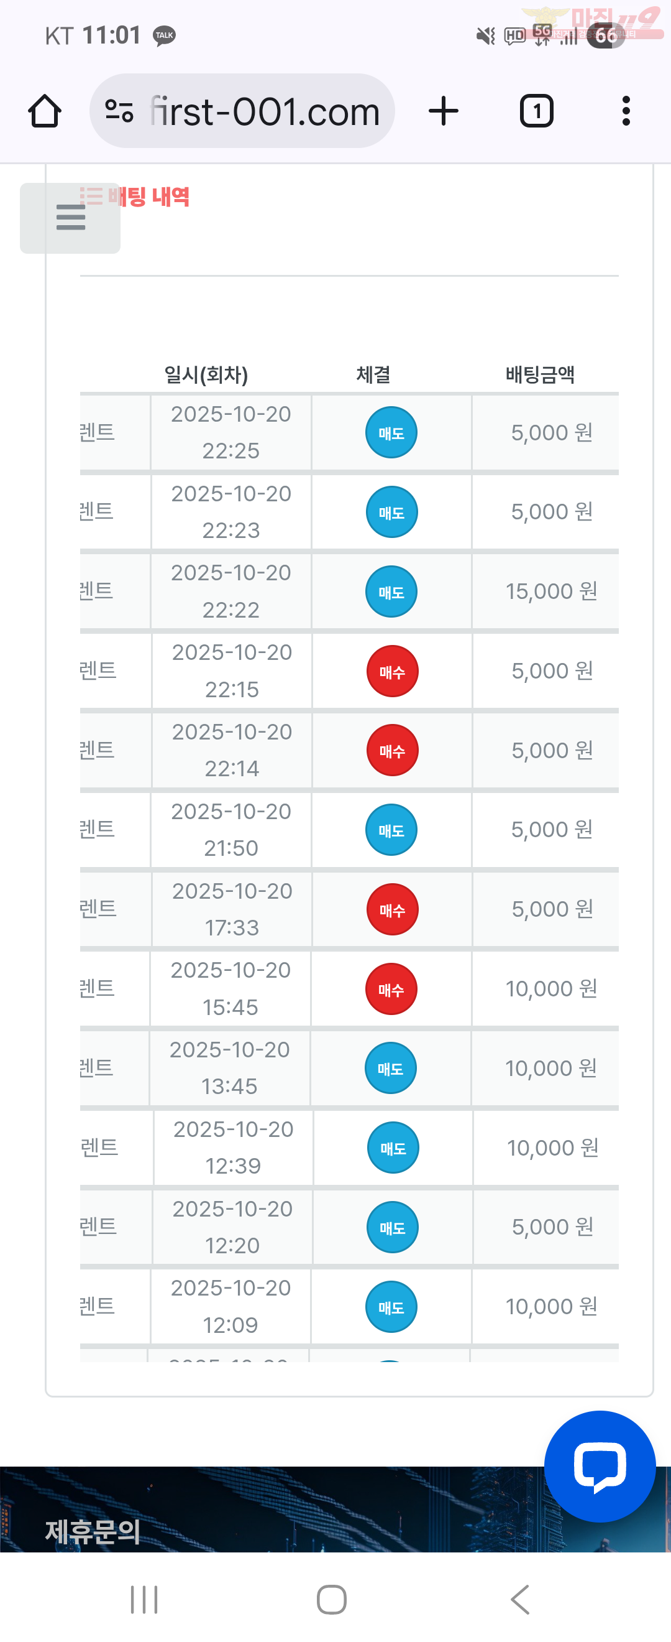
Task: Tap red 매수 badge for 17:33 entry
Action: click(x=392, y=909)
